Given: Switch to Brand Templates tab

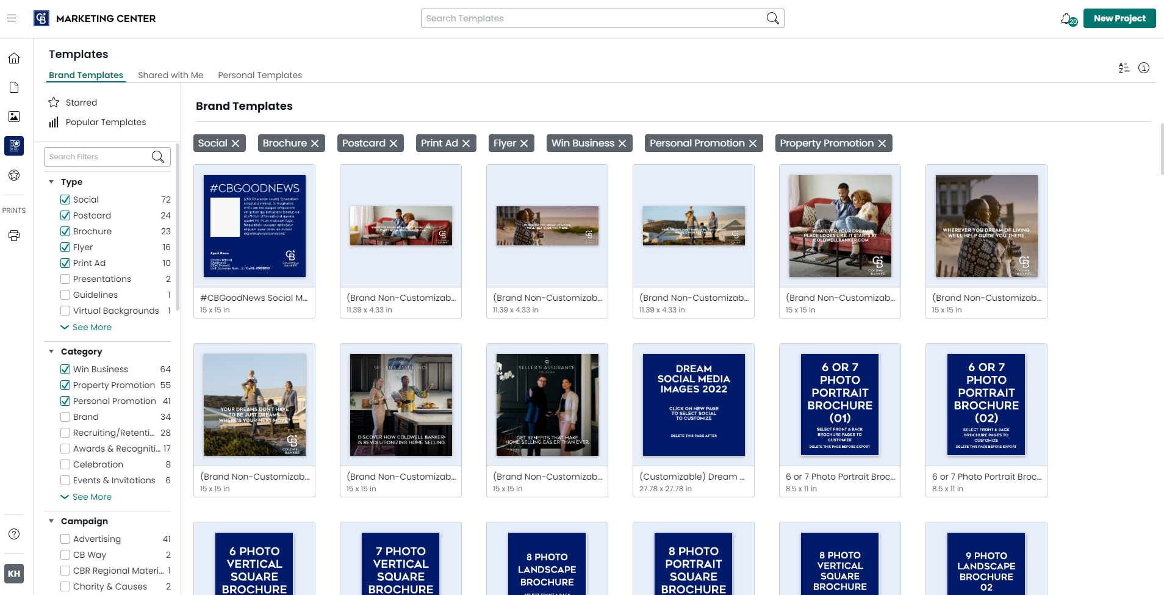Looking at the screenshot, I should coord(86,75).
